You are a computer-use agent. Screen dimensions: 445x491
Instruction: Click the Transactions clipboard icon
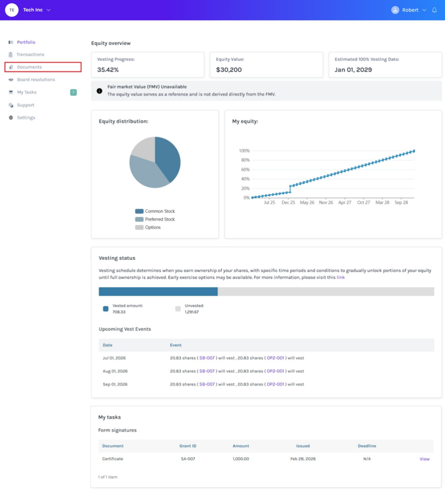[11, 55]
